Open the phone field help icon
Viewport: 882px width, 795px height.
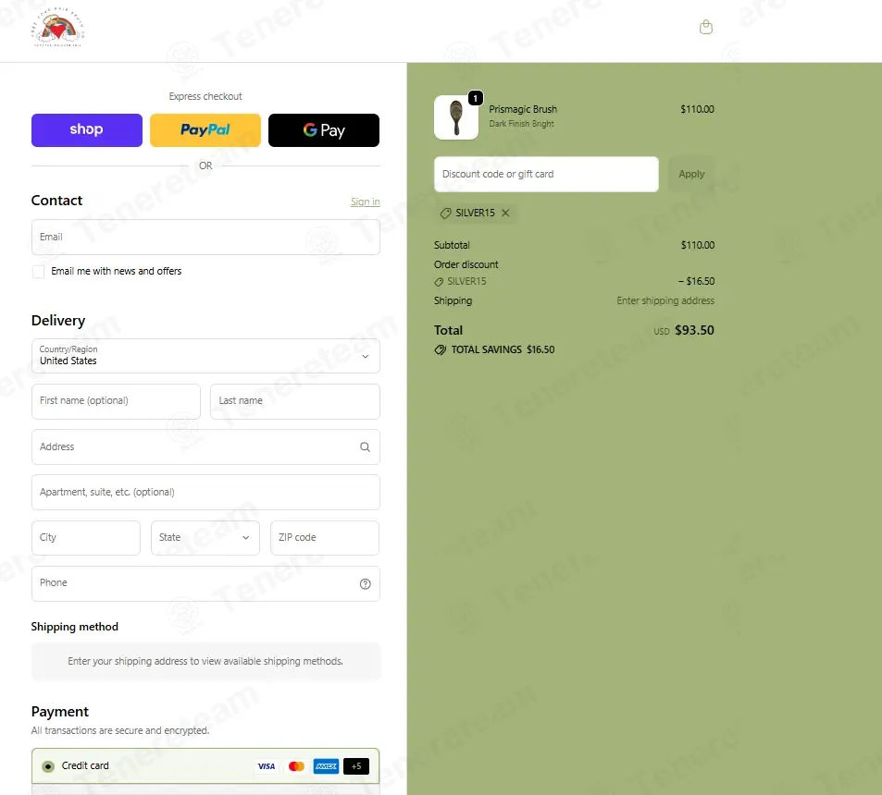(365, 583)
